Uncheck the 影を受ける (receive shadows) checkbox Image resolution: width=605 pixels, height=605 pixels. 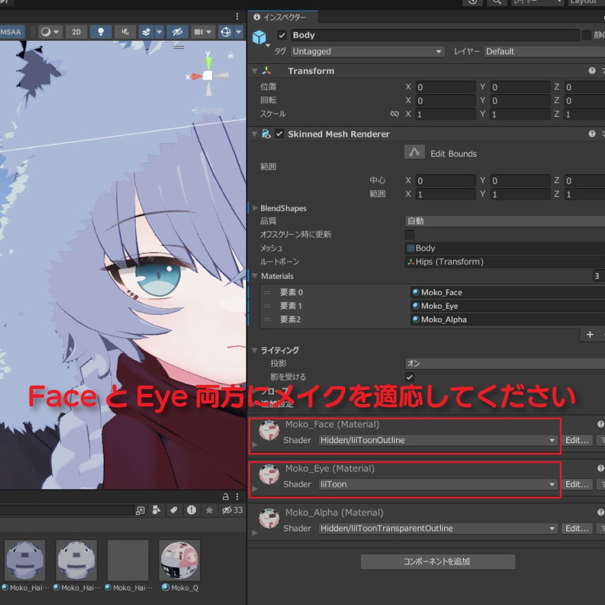point(408,376)
